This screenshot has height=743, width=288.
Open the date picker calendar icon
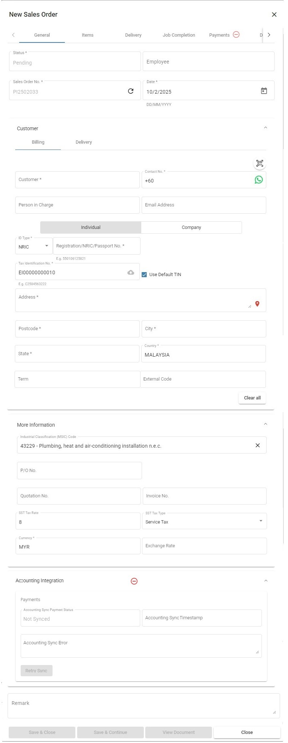tap(264, 91)
